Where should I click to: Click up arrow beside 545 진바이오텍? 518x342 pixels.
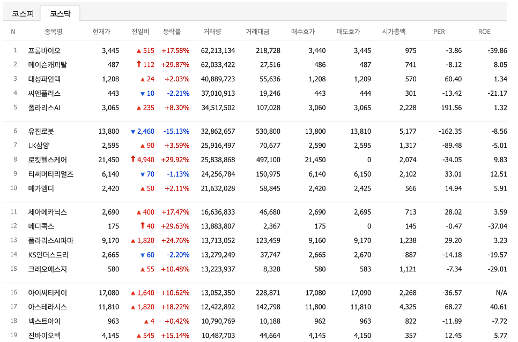(139, 336)
